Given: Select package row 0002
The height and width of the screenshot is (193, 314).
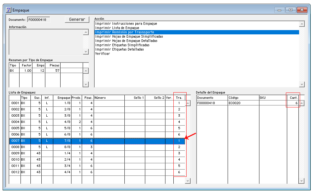Looking at the screenshot, I should tap(97, 109).
